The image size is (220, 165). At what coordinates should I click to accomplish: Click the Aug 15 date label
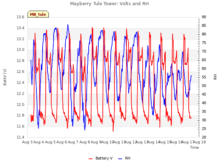[x=165, y=142]
